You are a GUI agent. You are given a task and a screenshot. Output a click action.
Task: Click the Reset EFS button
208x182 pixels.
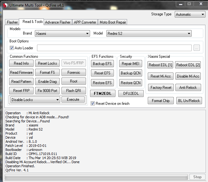pos(102,73)
